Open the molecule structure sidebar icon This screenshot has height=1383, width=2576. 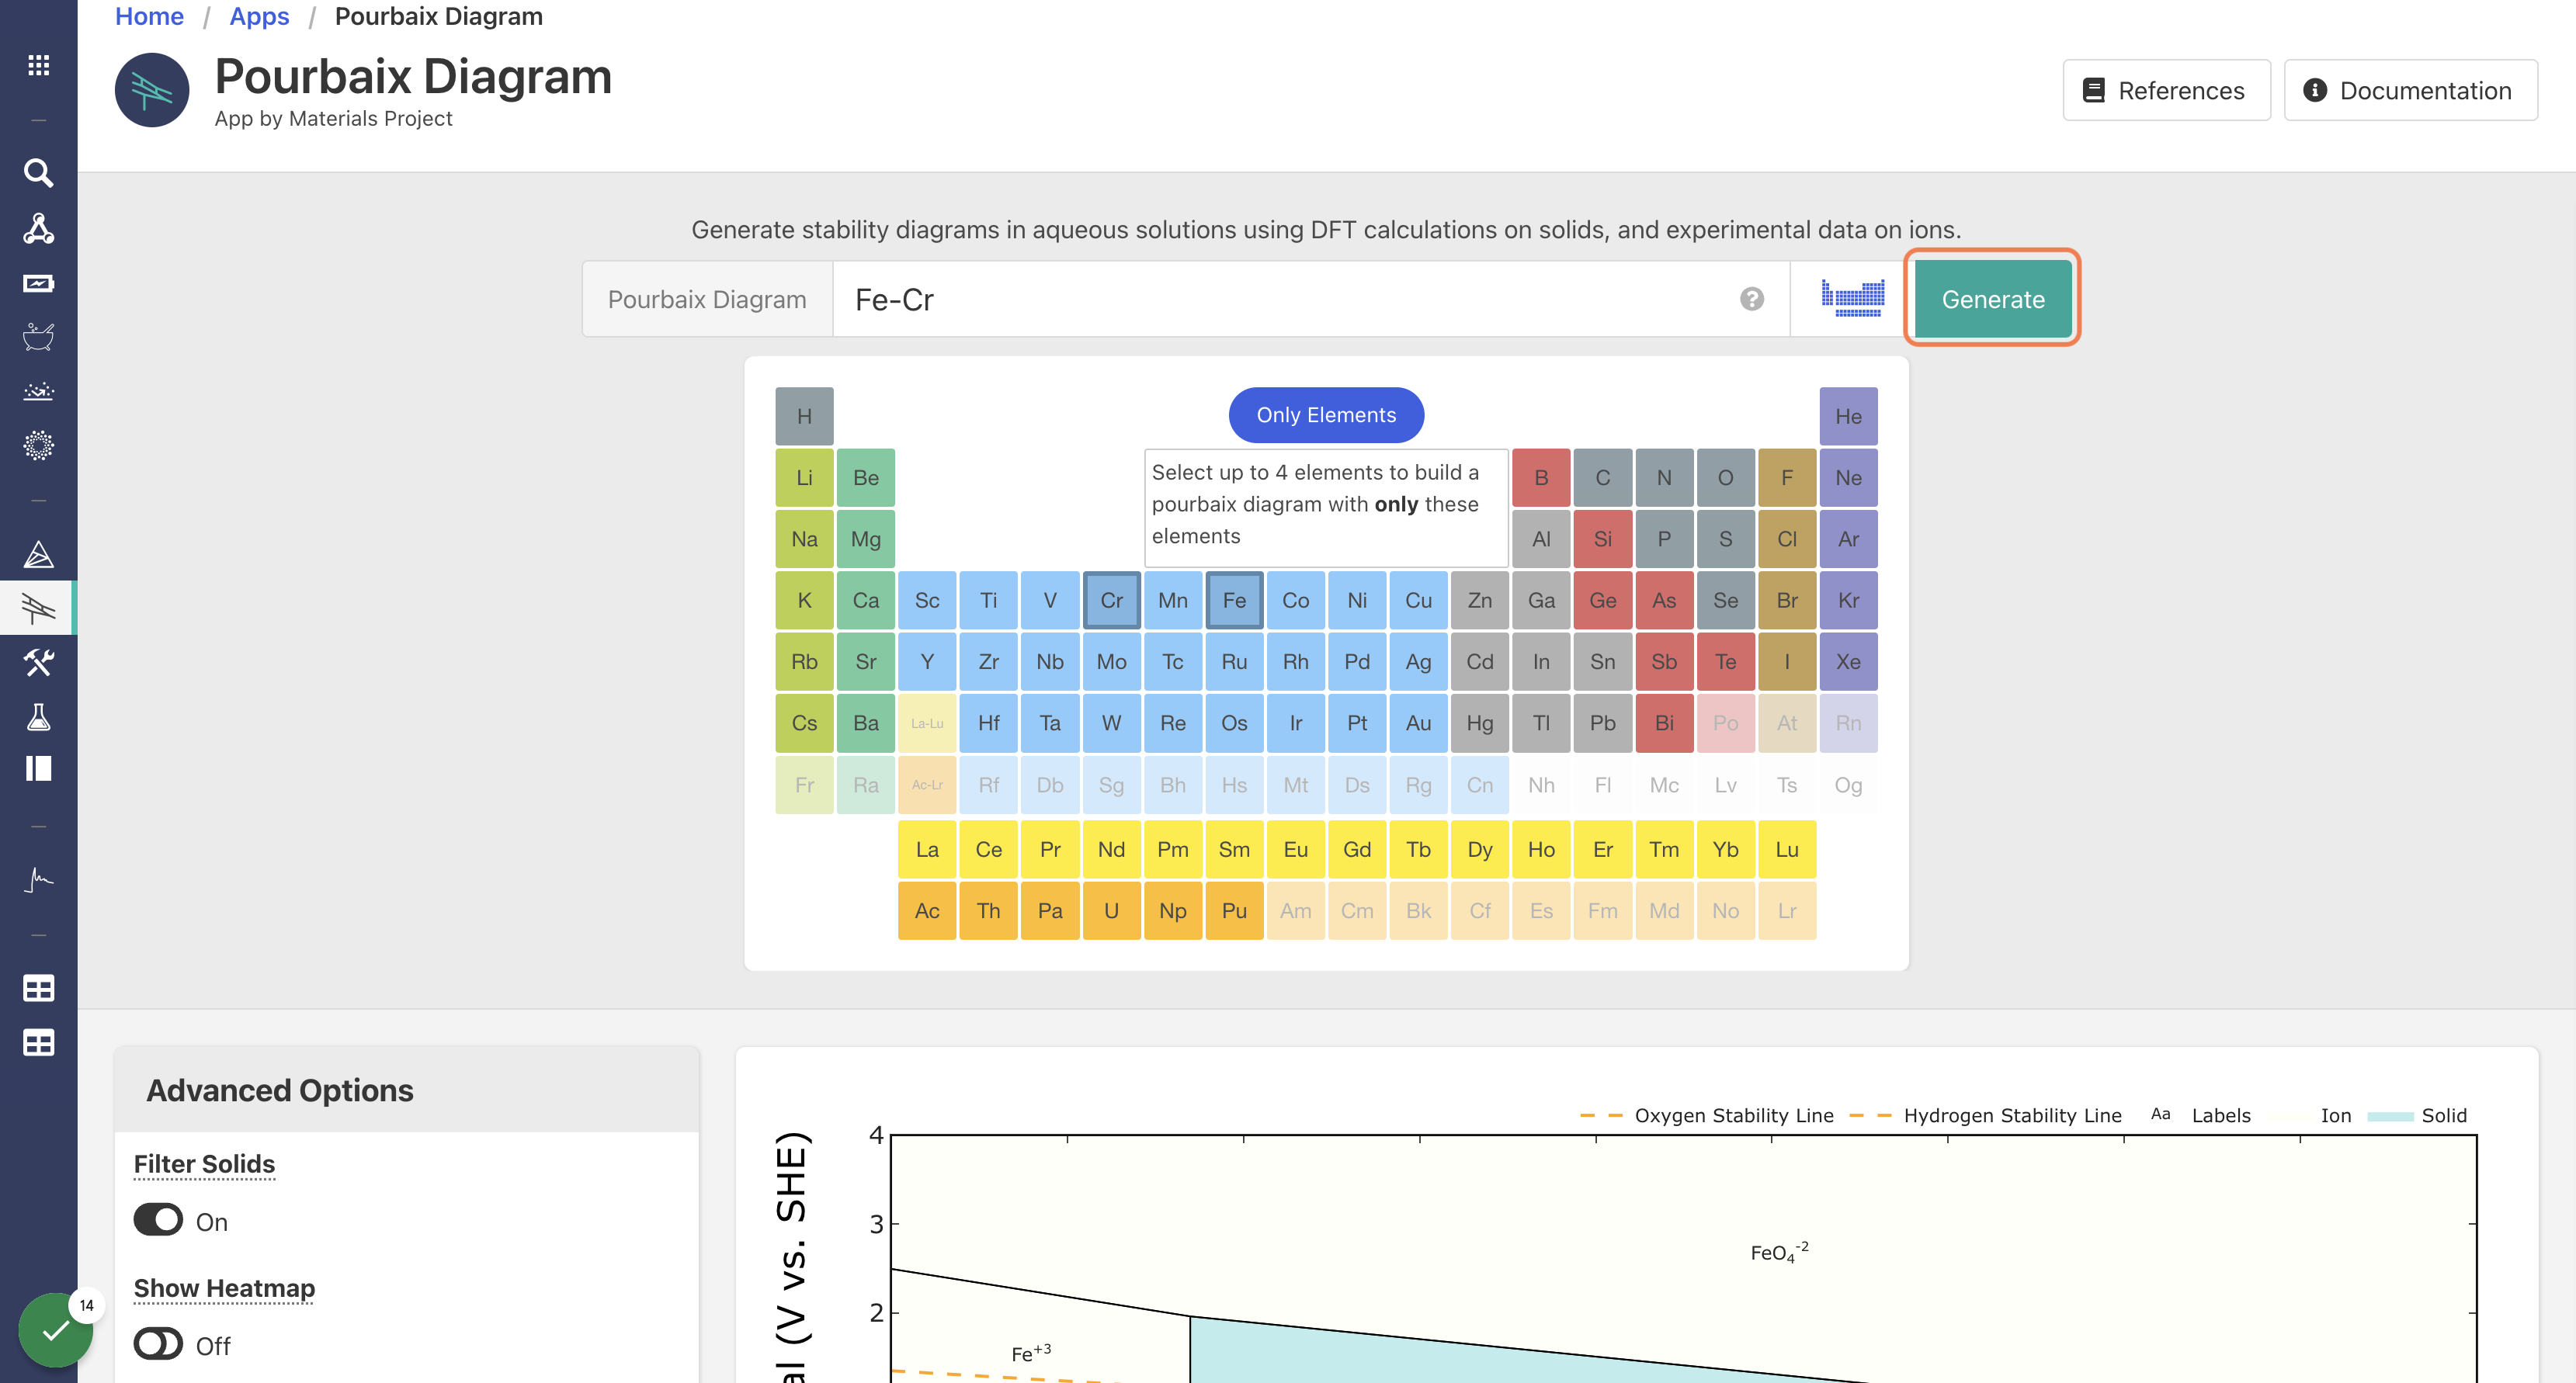click(38, 228)
